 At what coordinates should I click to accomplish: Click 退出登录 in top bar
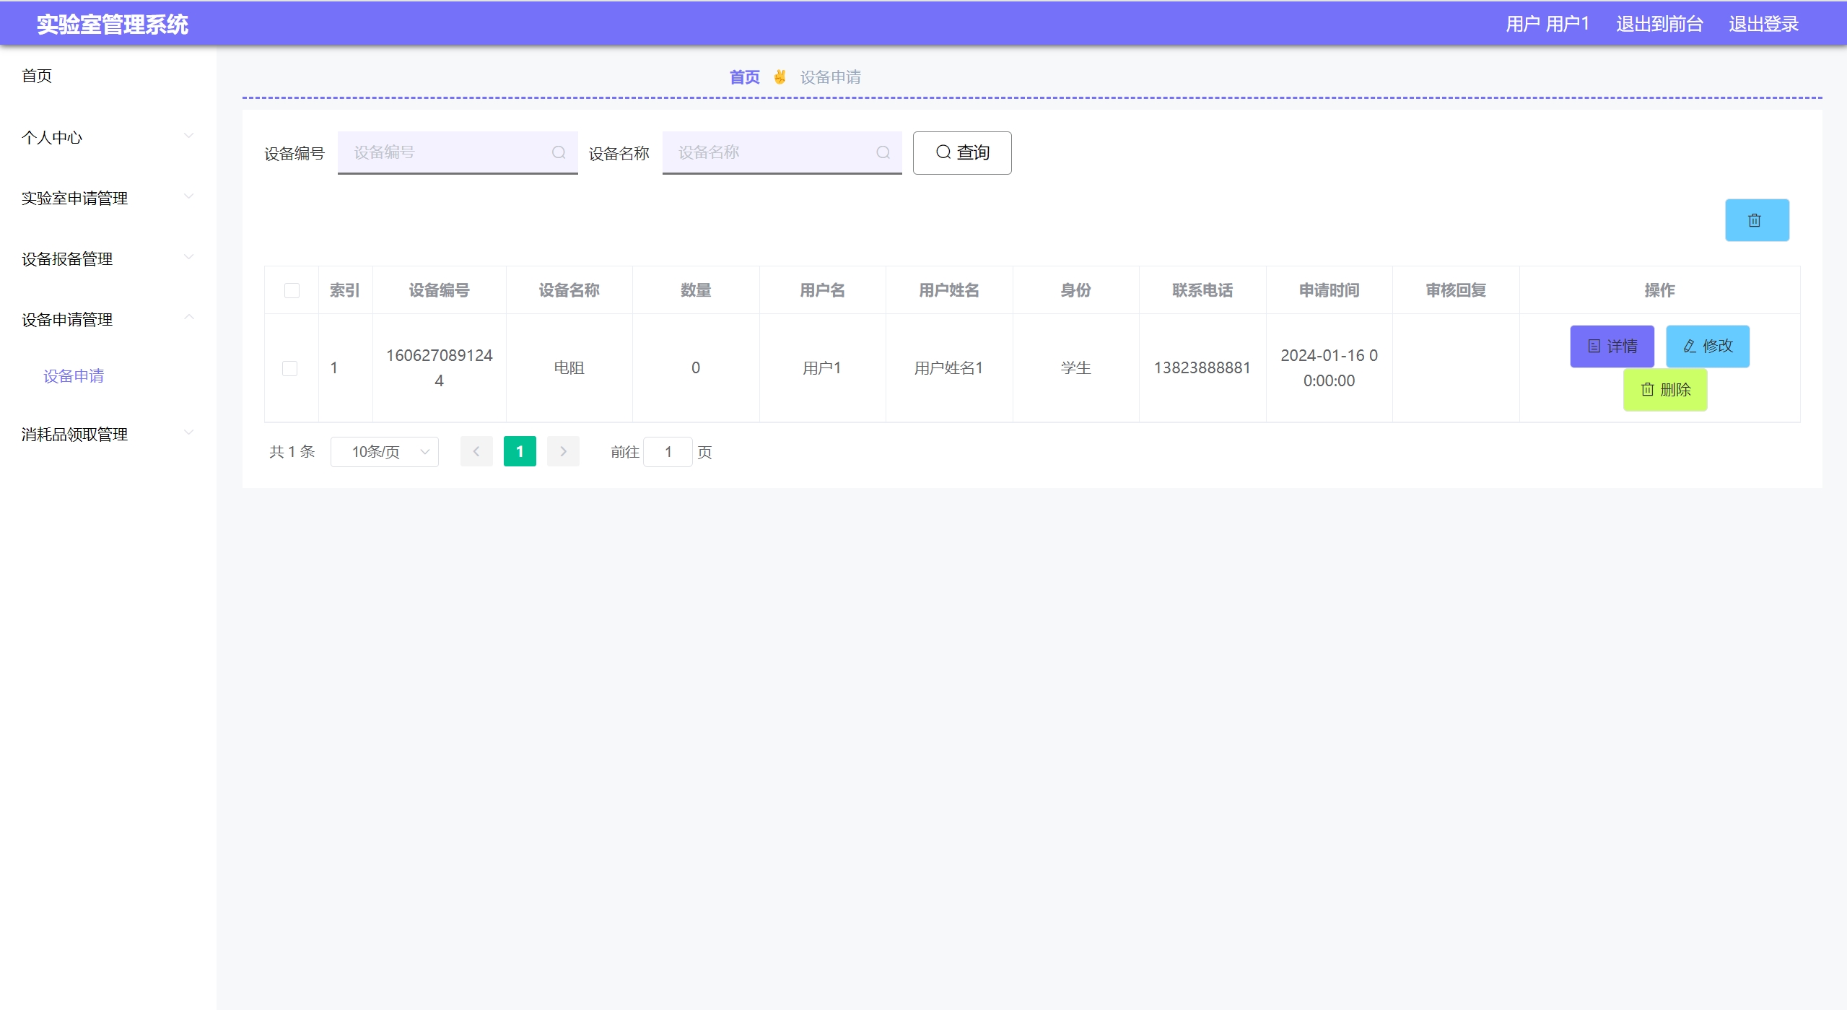tap(1763, 24)
